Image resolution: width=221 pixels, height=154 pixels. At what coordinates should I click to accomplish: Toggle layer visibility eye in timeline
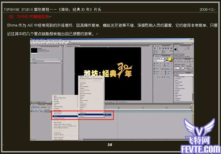pos(31,112)
